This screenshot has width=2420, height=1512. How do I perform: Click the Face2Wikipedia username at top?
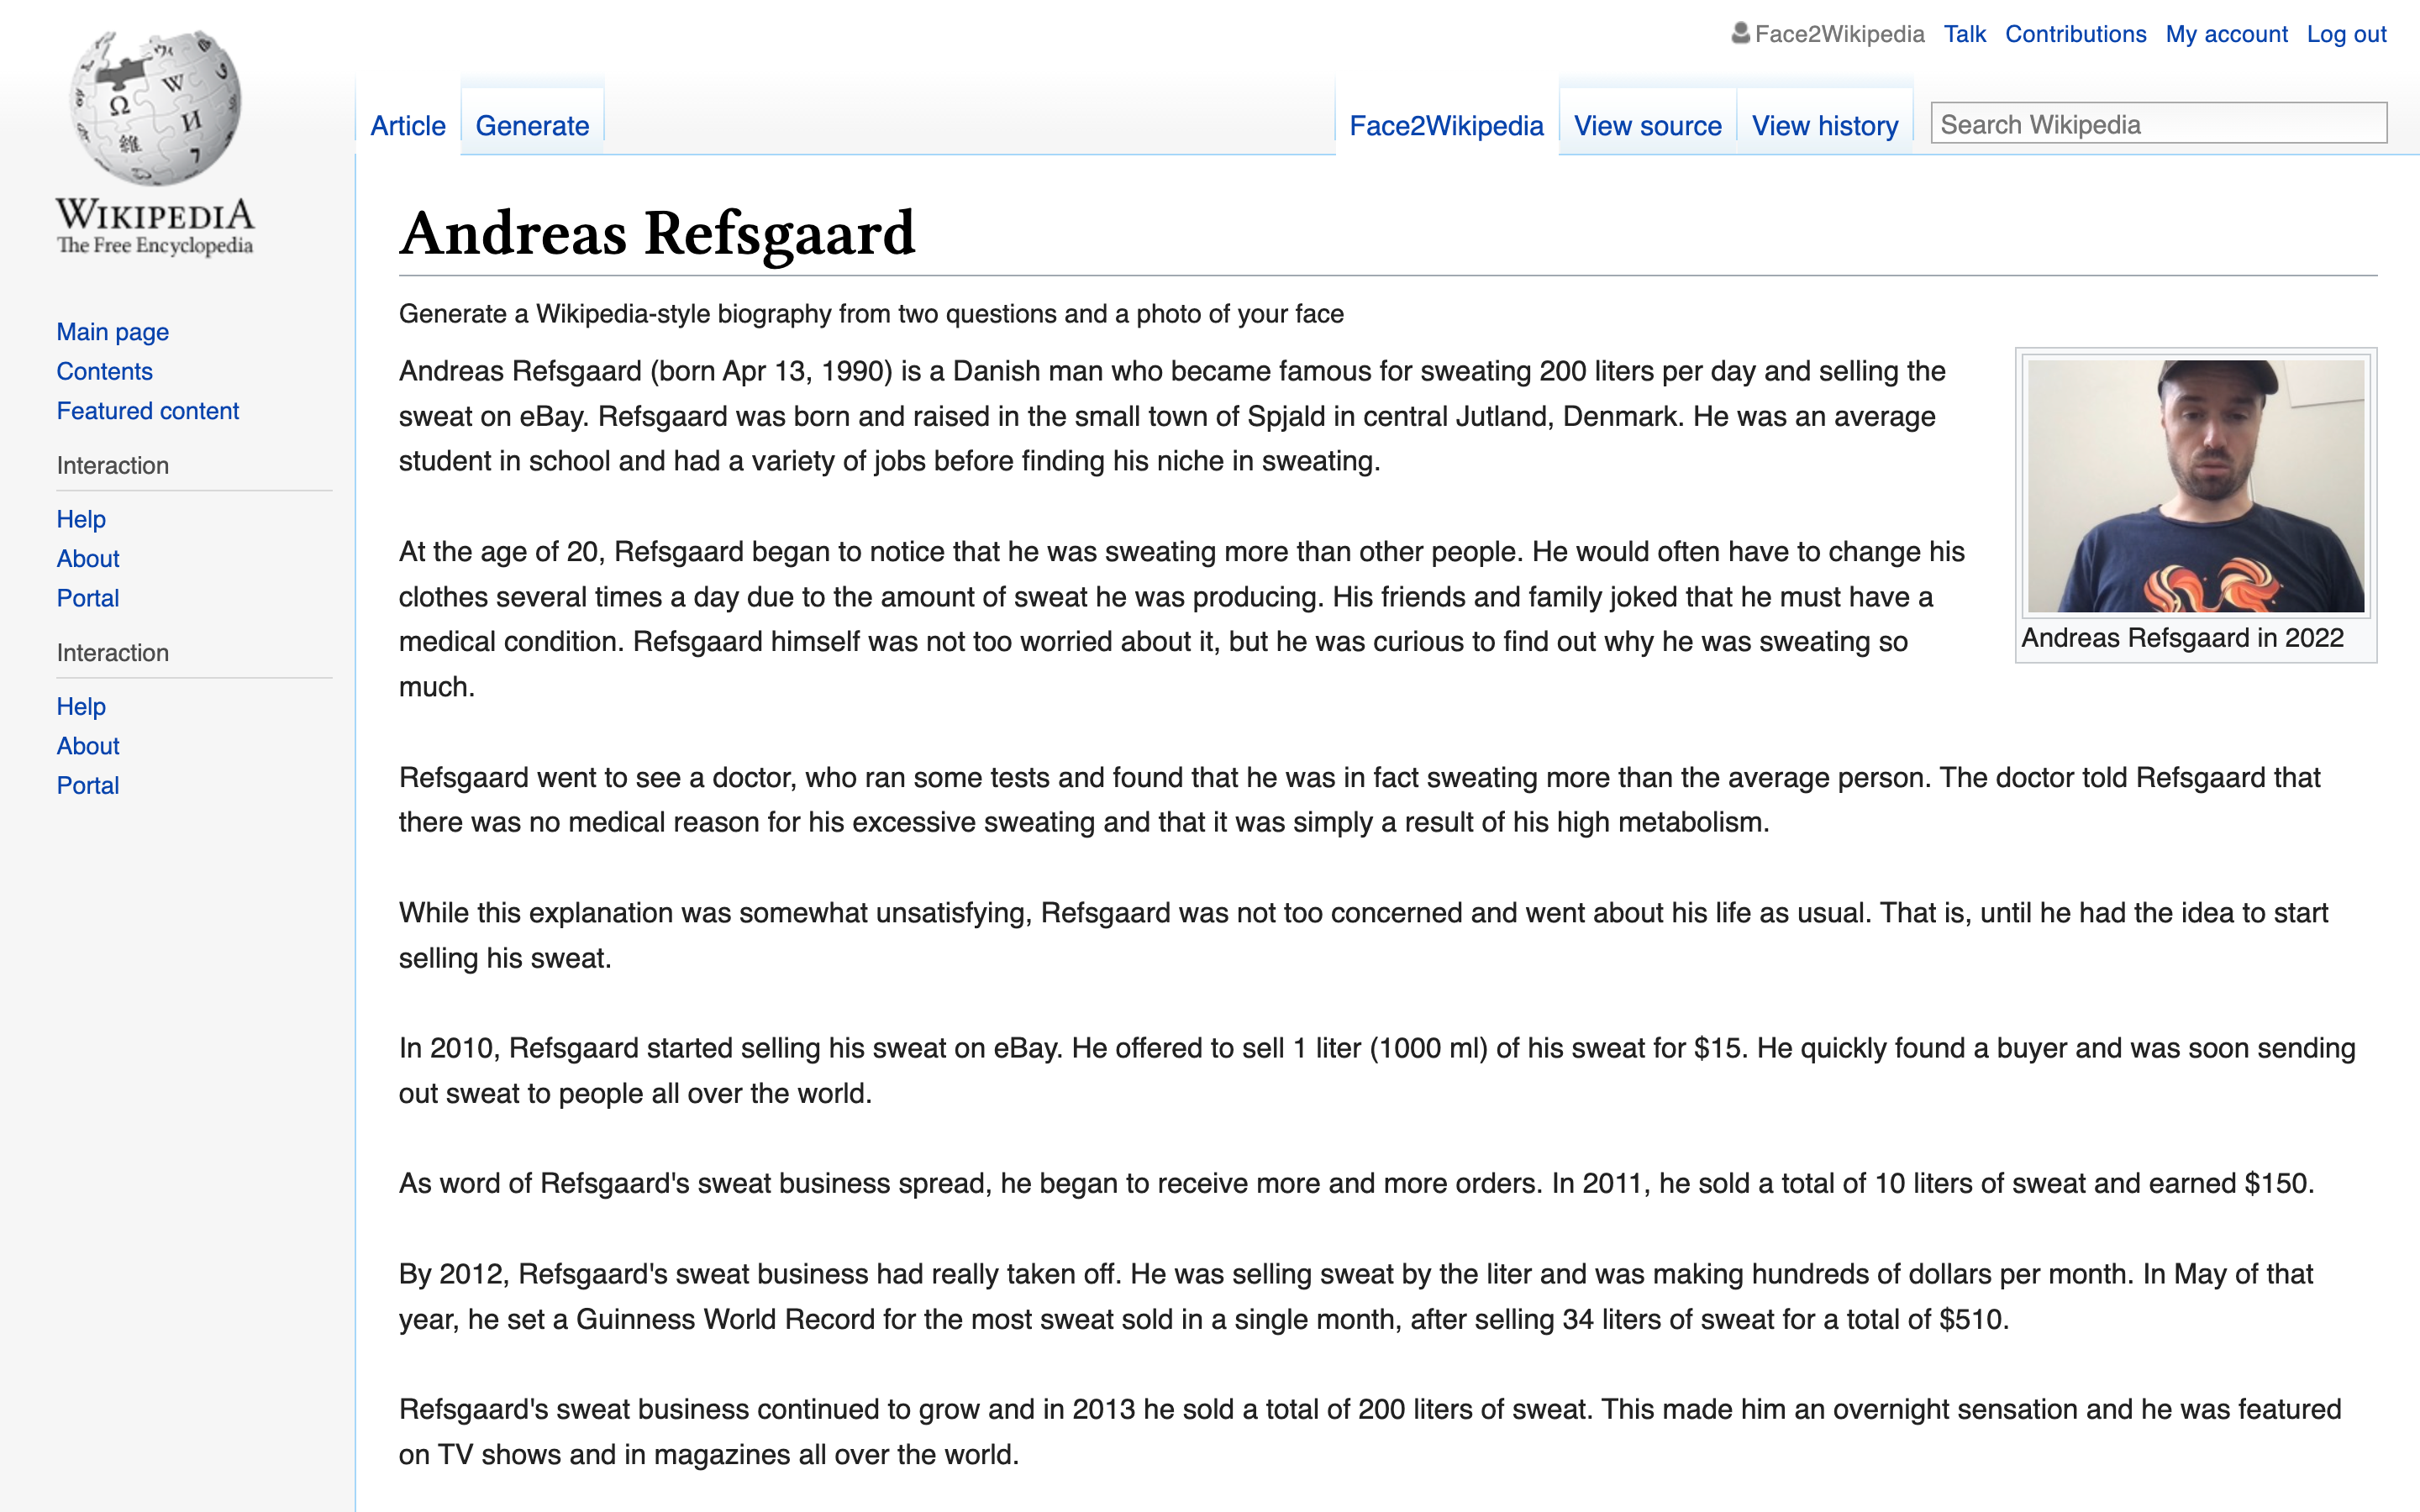point(1839,34)
